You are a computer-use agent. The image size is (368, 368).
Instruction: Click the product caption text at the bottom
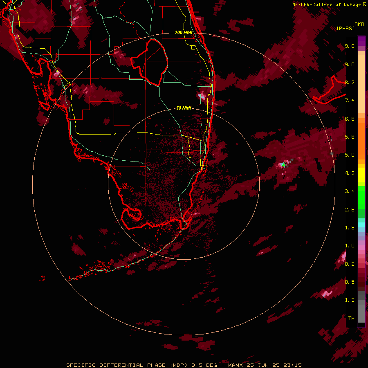pyautogui.click(x=184, y=365)
